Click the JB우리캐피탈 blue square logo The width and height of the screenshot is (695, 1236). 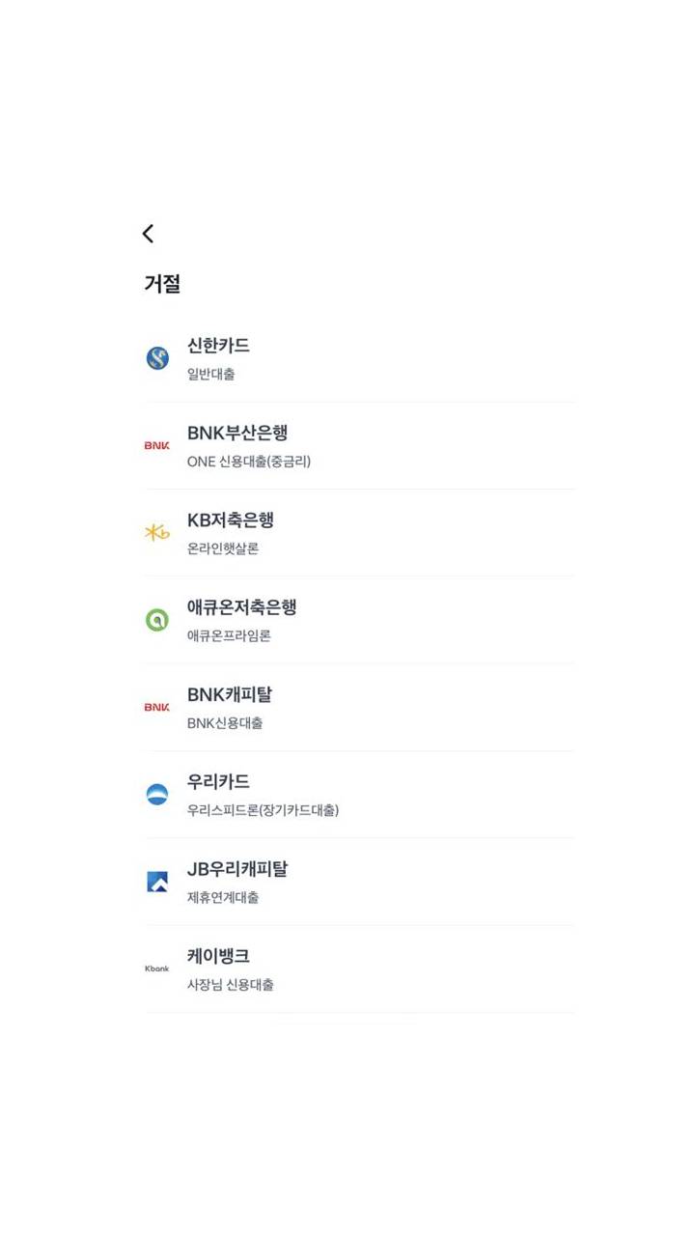(157, 882)
